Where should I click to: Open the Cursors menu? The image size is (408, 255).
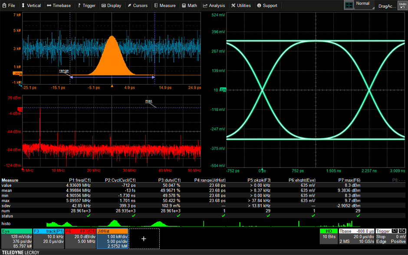pos(138,6)
